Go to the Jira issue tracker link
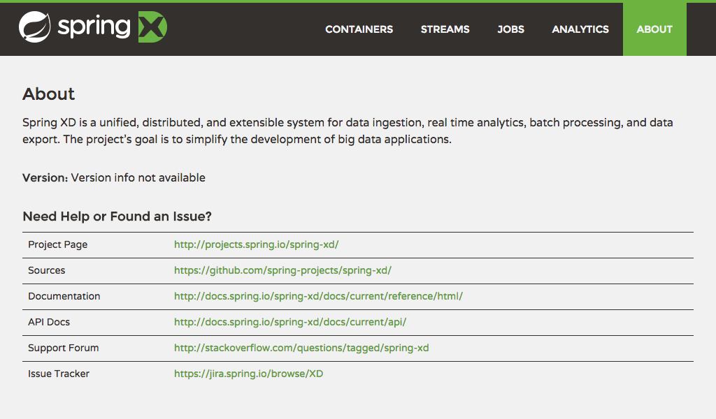Viewport: 716px width, 419px height. tap(248, 374)
